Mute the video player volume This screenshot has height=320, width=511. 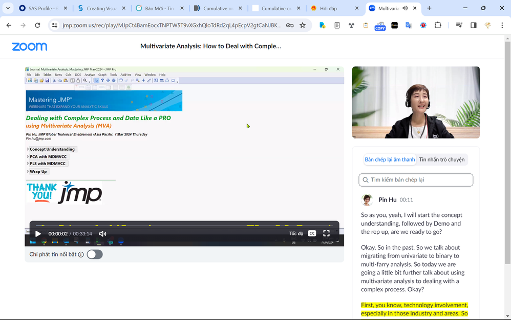[102, 234]
